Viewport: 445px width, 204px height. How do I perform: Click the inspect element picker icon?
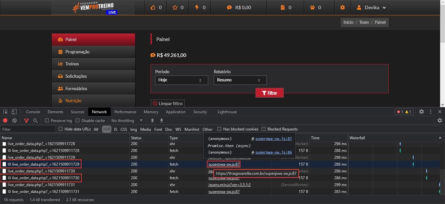pyautogui.click(x=6, y=112)
